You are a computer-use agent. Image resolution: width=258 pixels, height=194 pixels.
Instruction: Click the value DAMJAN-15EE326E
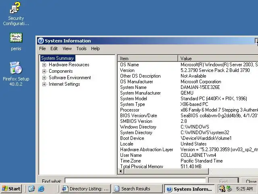point(200,87)
